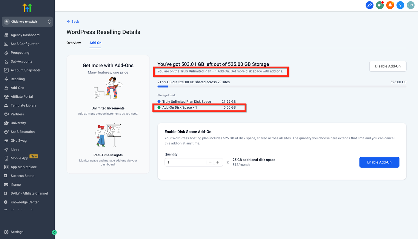Click the Prospecting sidebar icon
This screenshot has width=418, height=239.
coord(6,53)
